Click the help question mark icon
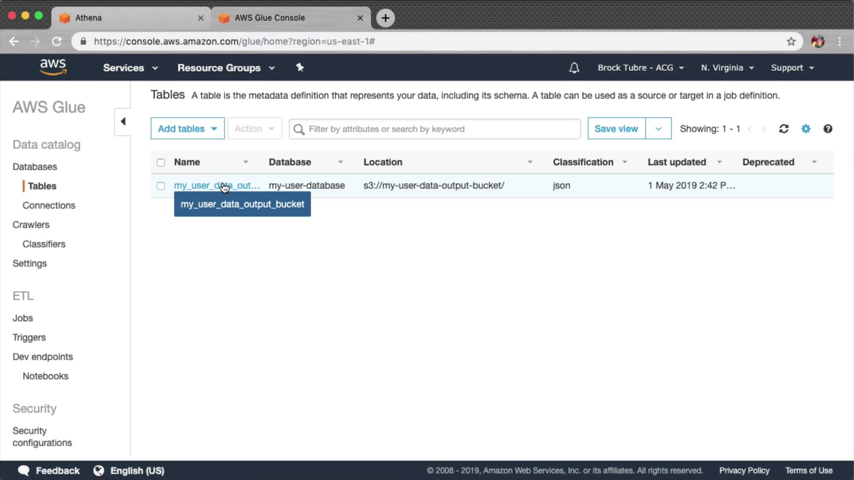The image size is (854, 480). tap(827, 129)
